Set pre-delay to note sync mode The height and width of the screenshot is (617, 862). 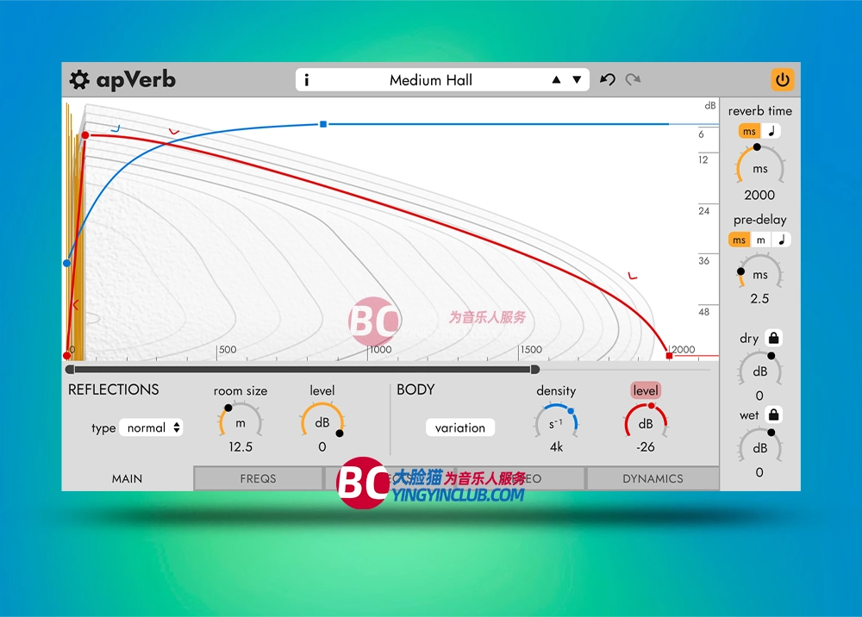point(781,240)
